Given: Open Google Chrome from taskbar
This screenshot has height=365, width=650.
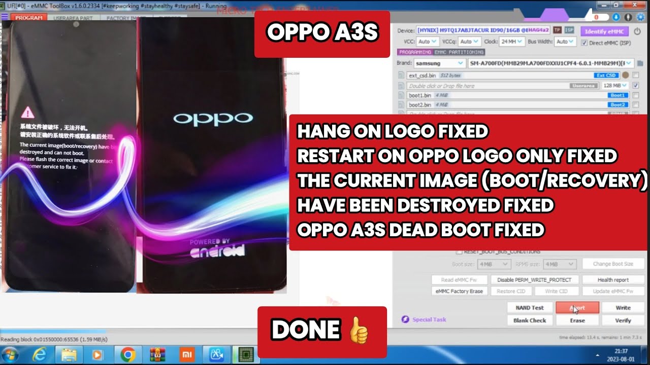Looking at the screenshot, I should pyautogui.click(x=127, y=355).
